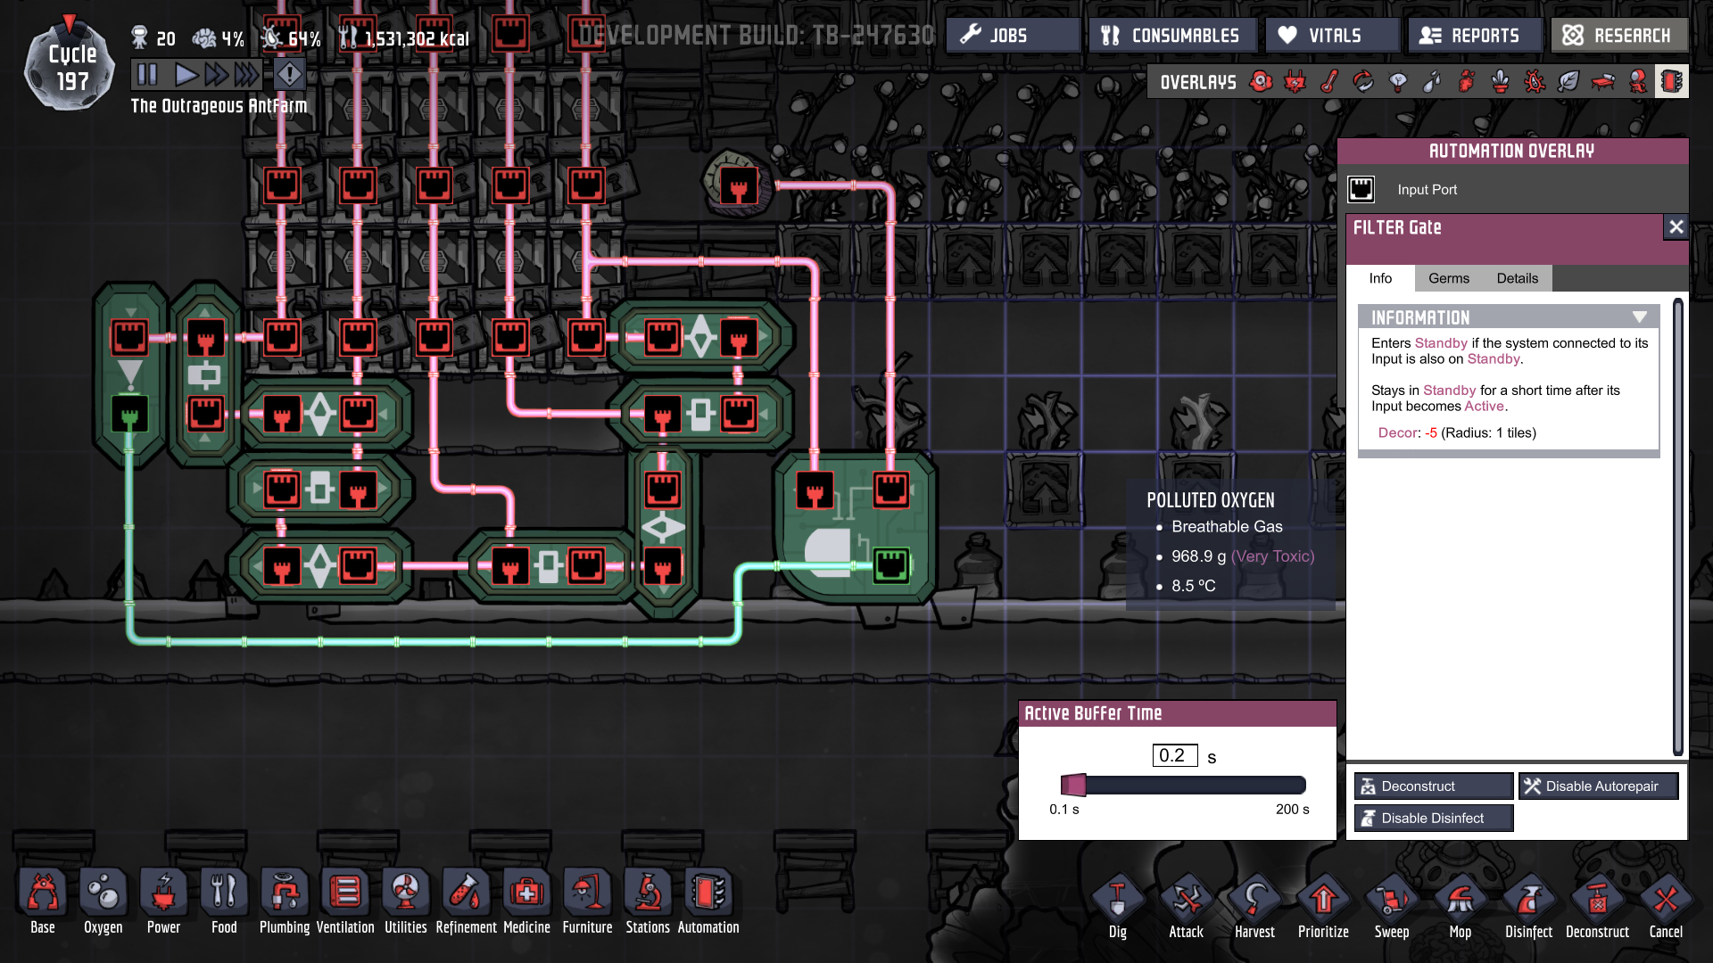Screen dimensions: 1713x963
Task: Open the Germ overlay
Action: (x=1535, y=82)
